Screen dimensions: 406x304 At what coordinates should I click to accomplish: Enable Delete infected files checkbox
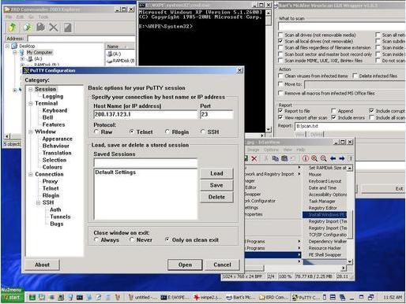(355, 76)
